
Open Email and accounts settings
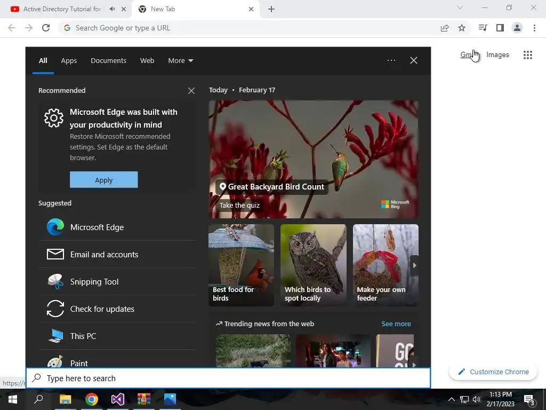coord(117,255)
